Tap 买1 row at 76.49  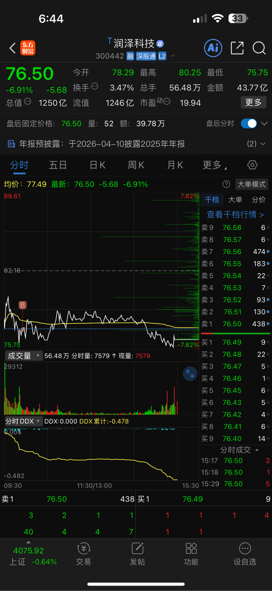click(x=236, y=342)
